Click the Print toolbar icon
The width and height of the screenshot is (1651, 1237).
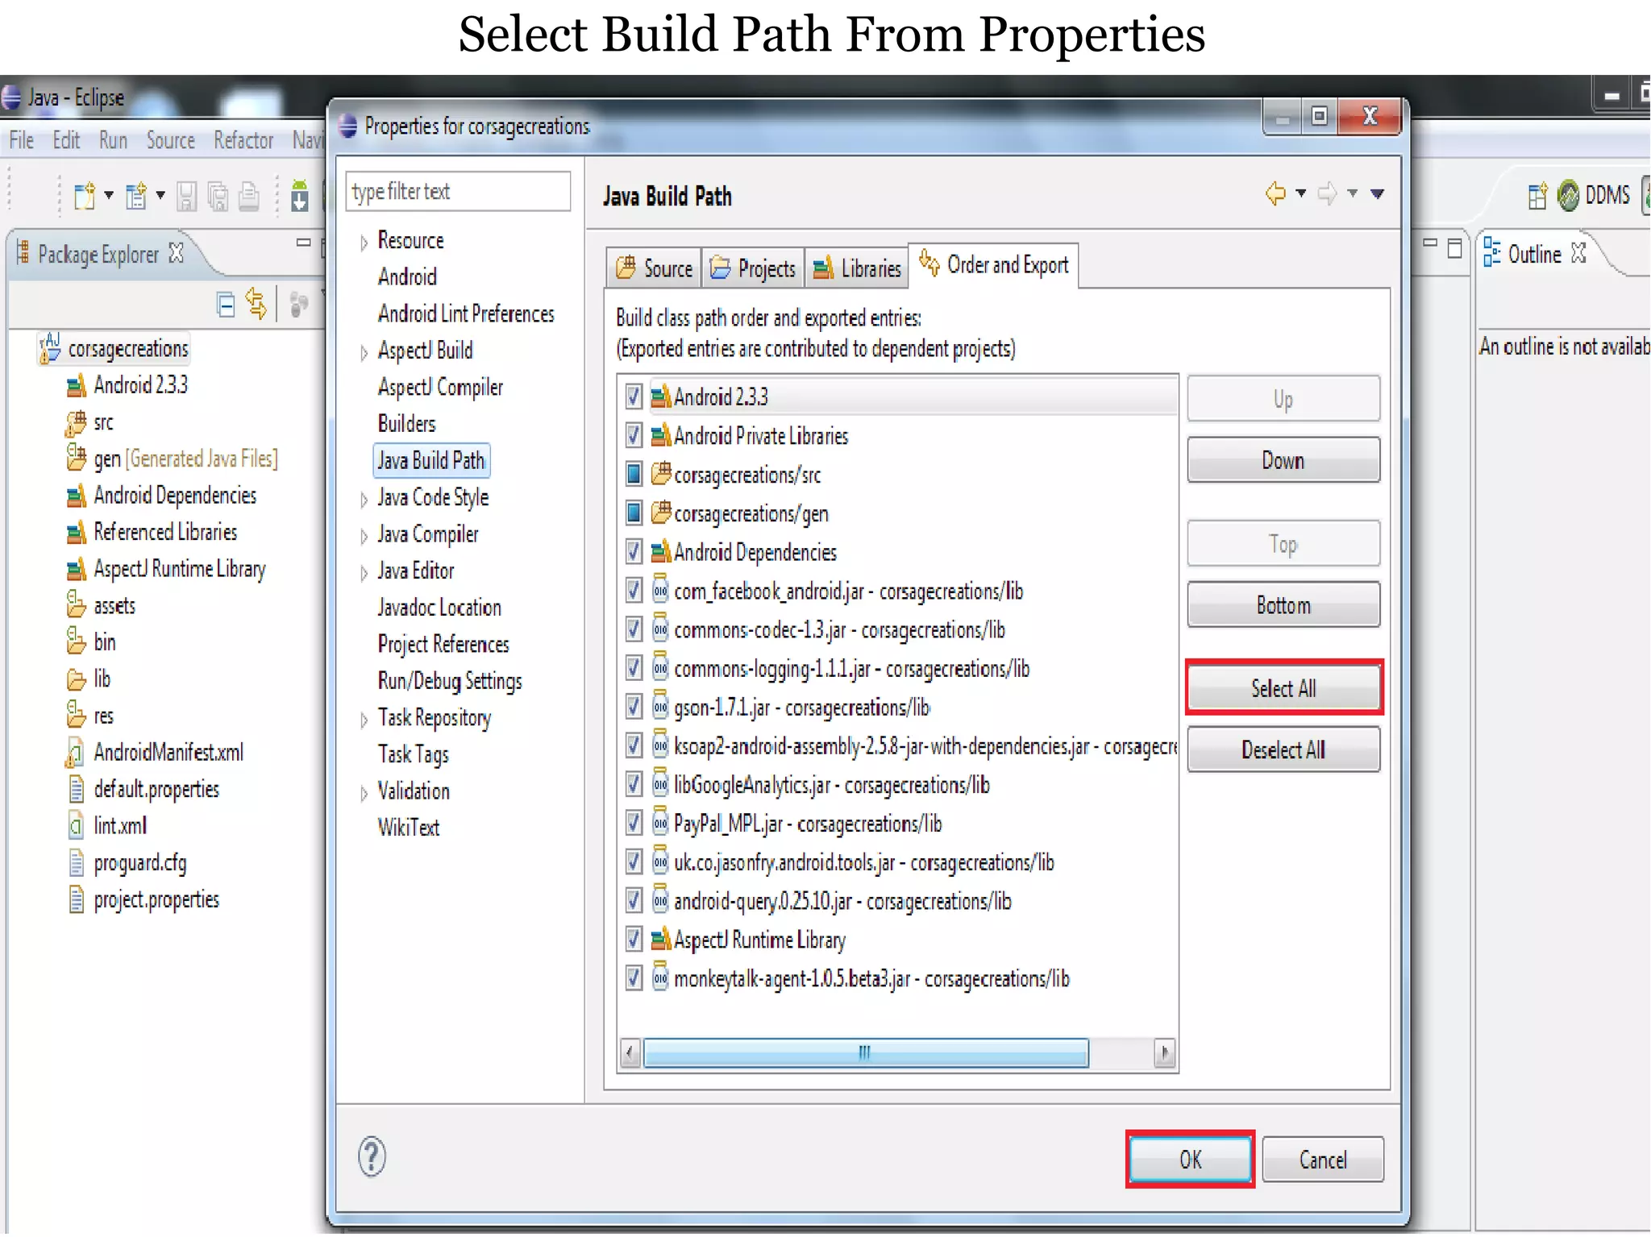249,196
